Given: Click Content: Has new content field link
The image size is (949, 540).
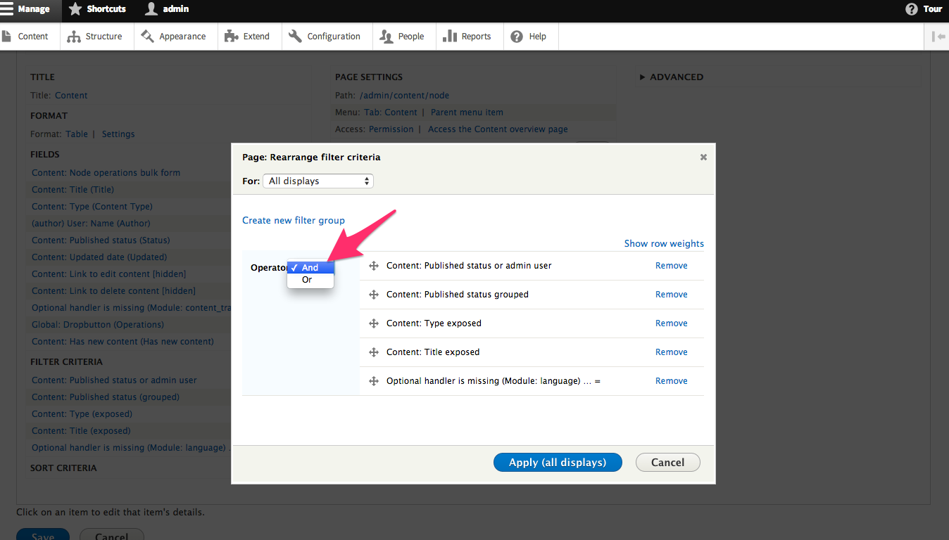Looking at the screenshot, I should pyautogui.click(x=122, y=342).
